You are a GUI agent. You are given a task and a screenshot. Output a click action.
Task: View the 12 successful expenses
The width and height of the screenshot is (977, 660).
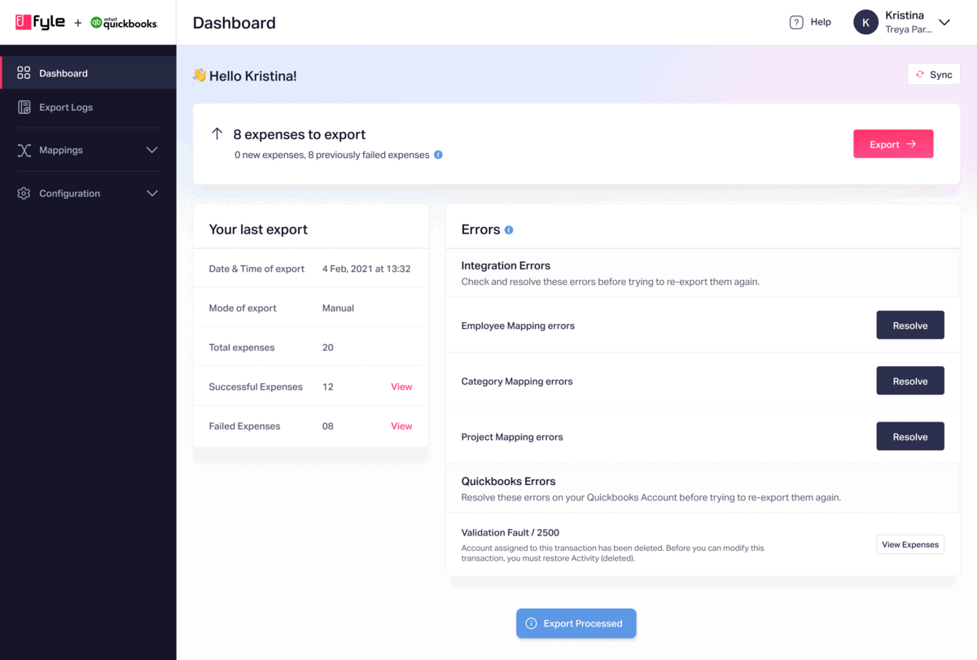point(401,386)
